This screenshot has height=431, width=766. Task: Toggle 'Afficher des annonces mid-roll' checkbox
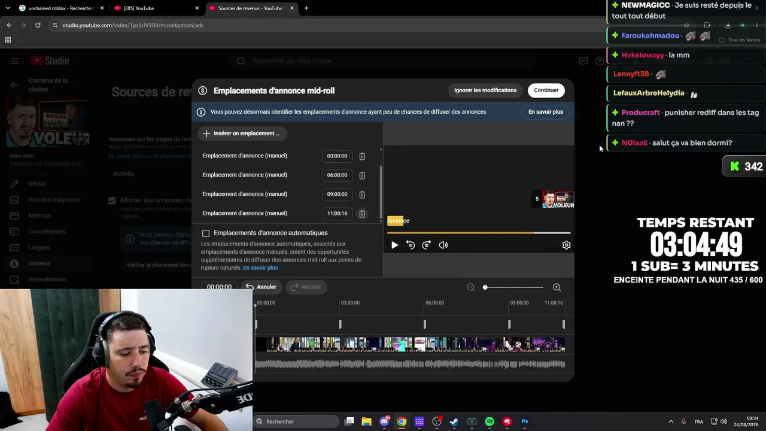click(x=112, y=201)
